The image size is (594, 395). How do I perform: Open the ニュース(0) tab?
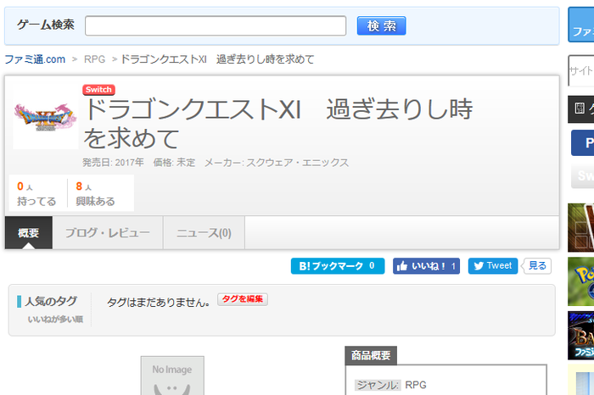tap(204, 233)
